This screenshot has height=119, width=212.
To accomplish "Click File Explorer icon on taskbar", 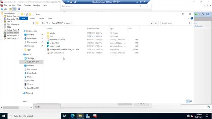I will [x=80, y=116].
